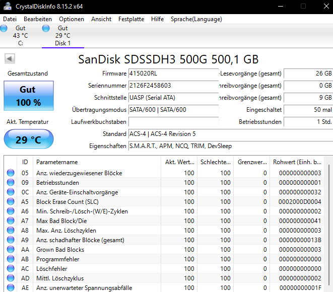Minimize the CrystalDiskInfo window
Viewport: 333px width, 292px height.
pos(281,6)
